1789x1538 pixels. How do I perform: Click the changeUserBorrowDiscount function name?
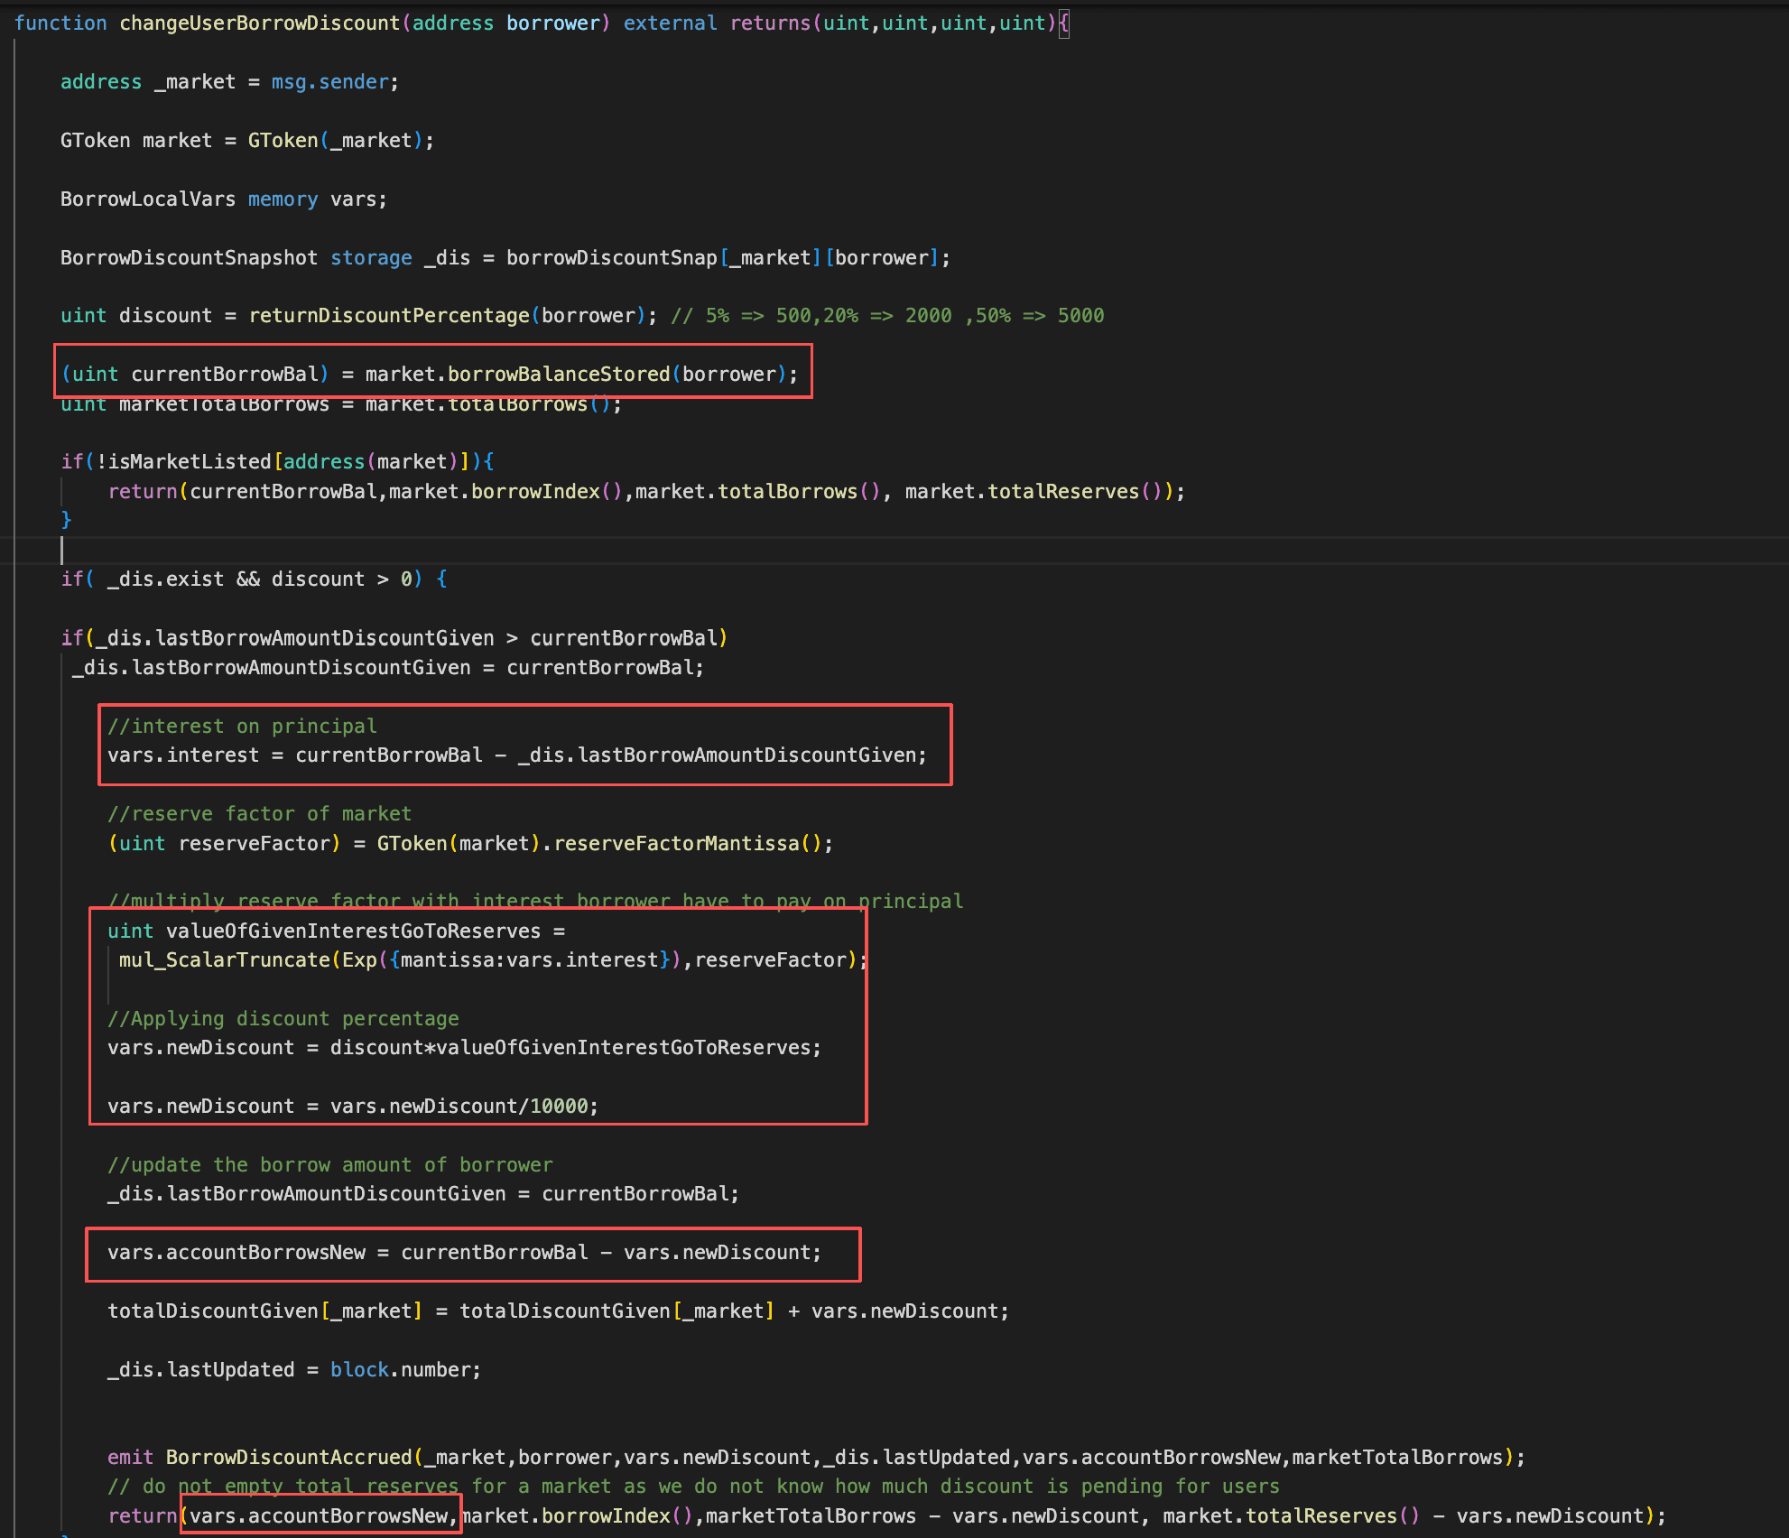(x=259, y=23)
